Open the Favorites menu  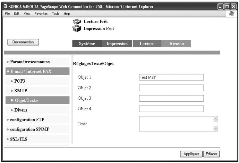[x=41, y=14]
